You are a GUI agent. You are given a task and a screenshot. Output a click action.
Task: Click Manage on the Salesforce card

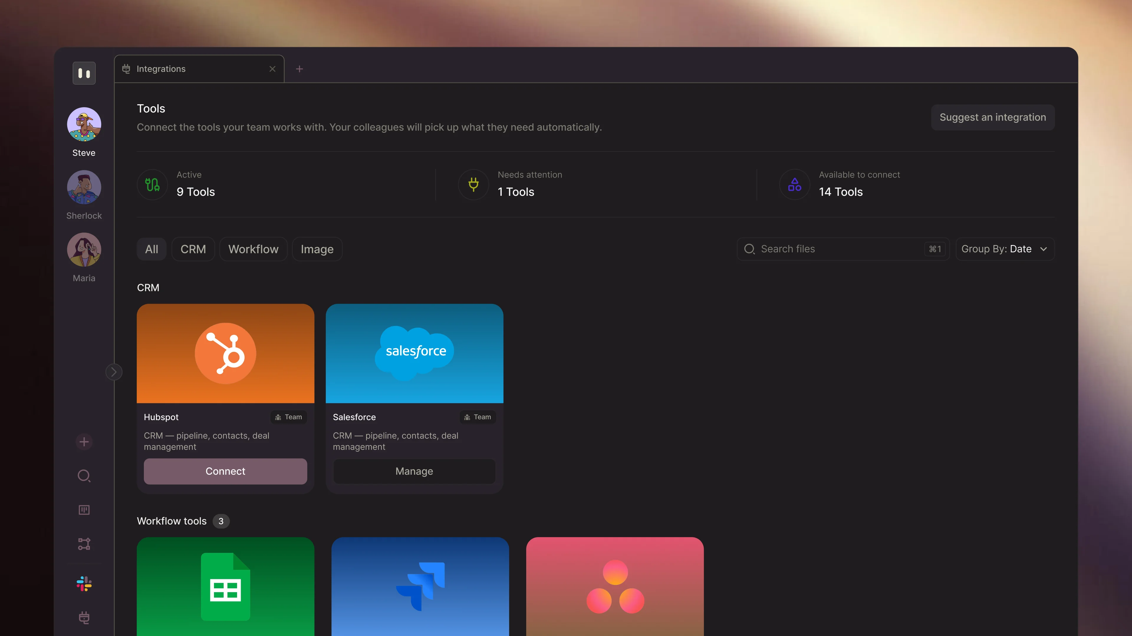point(414,471)
